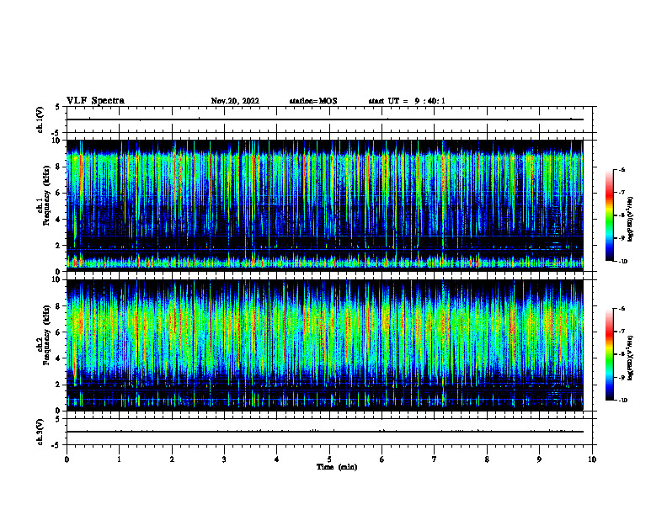Select the "start UT = 9 : 40: 1" text
The width and height of the screenshot is (667, 515).
click(x=407, y=101)
